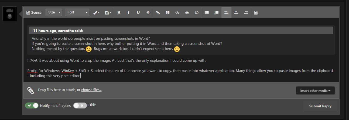Toggle the Hide switch on
The image size is (349, 120).
[80, 106]
